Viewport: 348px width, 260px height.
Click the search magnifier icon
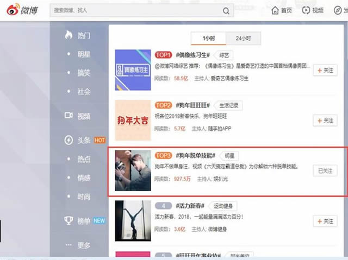pyautogui.click(x=226, y=10)
